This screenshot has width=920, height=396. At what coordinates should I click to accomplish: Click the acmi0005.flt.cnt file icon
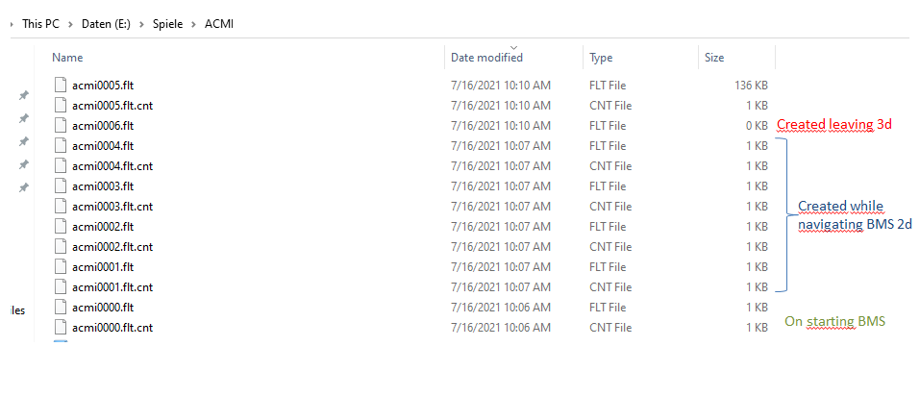(x=61, y=105)
